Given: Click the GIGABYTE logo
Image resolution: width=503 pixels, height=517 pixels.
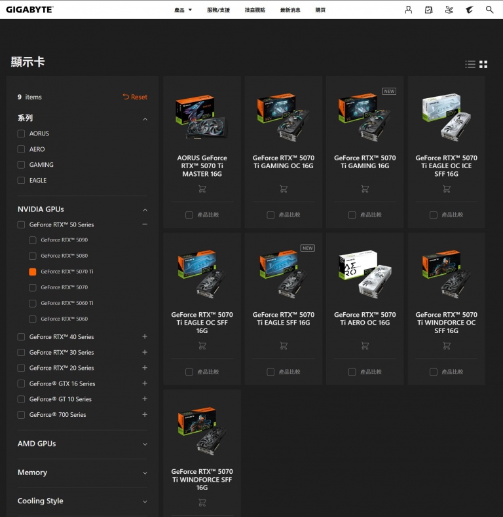Looking at the screenshot, I should tap(29, 10).
